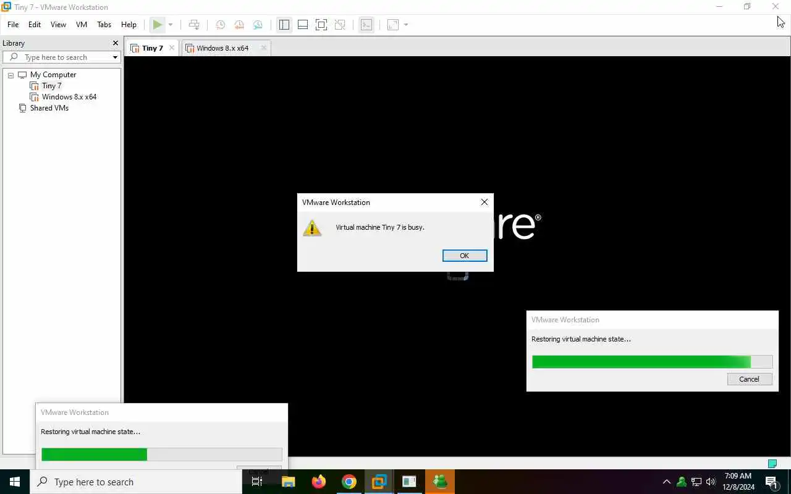Toggle the console view icon
The height and width of the screenshot is (494, 791).
[366, 25]
